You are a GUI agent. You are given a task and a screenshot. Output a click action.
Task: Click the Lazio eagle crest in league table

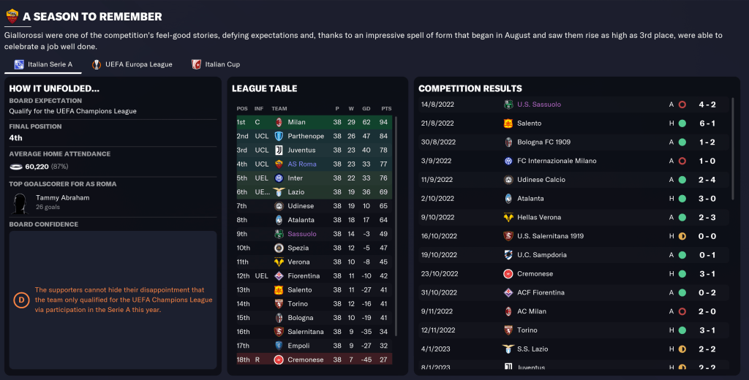tap(279, 192)
